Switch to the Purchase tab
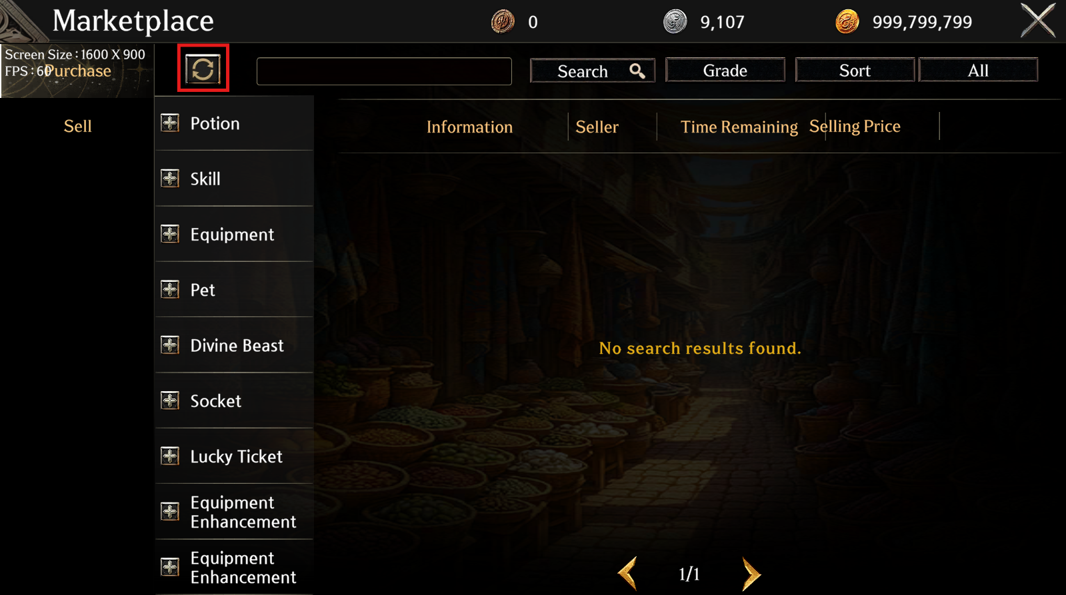Viewport: 1066px width, 595px height. [x=78, y=71]
